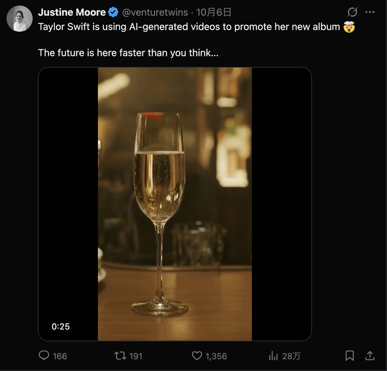Screen dimensions: 387x371
Task: Click the 1,356 likes count
Action: (216, 356)
